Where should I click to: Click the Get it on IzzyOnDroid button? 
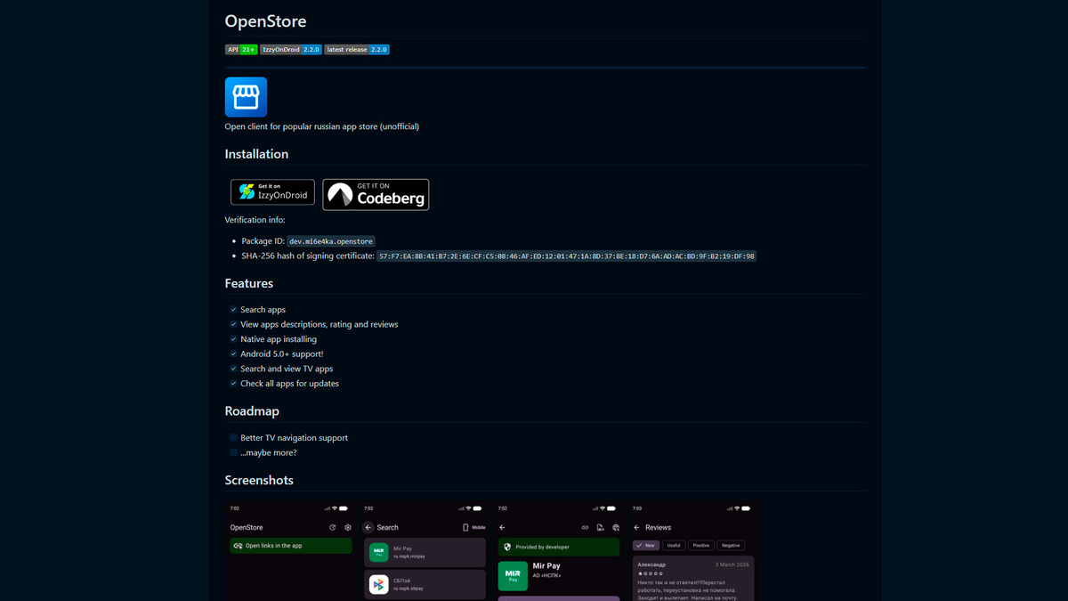[x=272, y=192]
